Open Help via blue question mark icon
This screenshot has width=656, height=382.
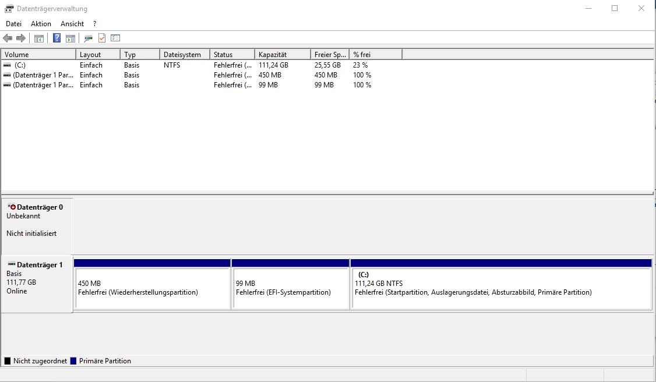coord(57,38)
